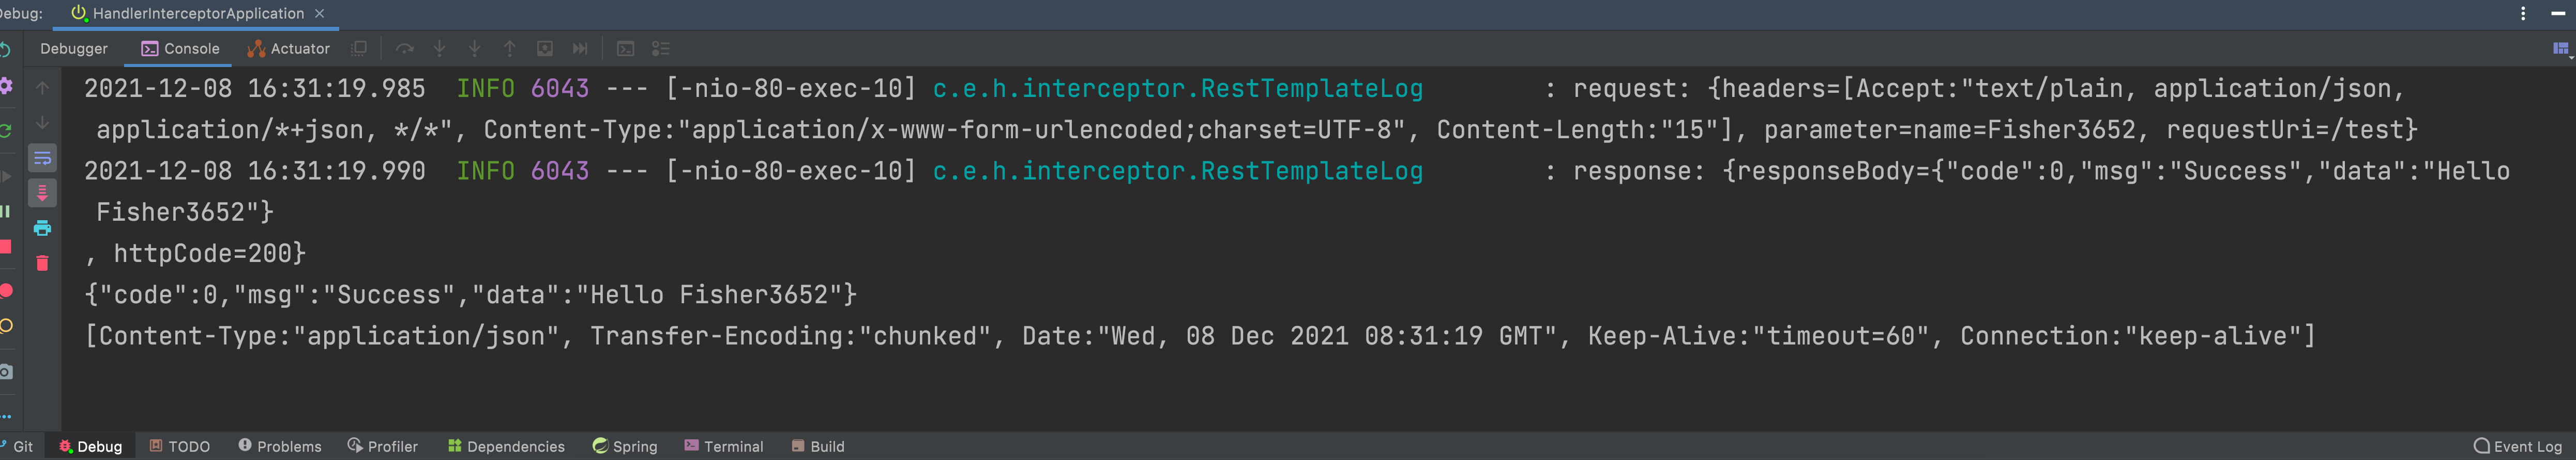Click the Run to Cursor fast-forward icon
2576x460 pixels.
click(580, 48)
